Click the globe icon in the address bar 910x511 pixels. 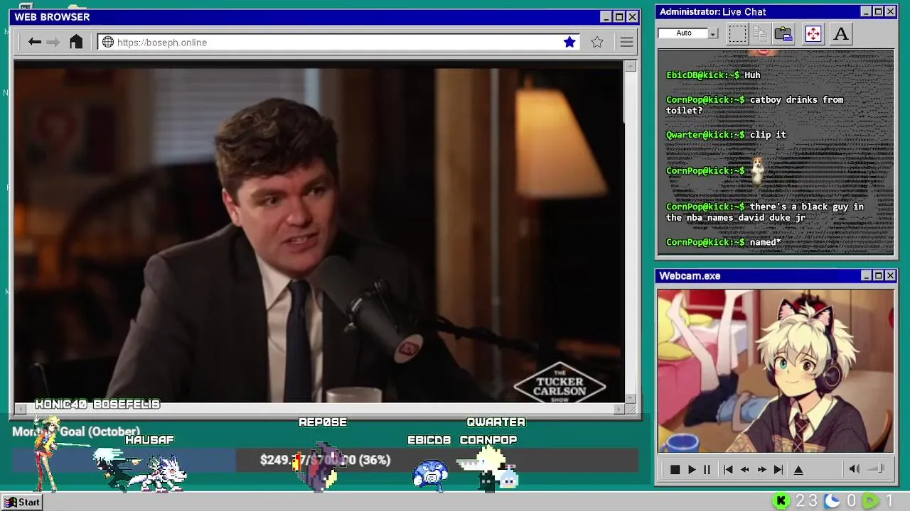pos(108,42)
